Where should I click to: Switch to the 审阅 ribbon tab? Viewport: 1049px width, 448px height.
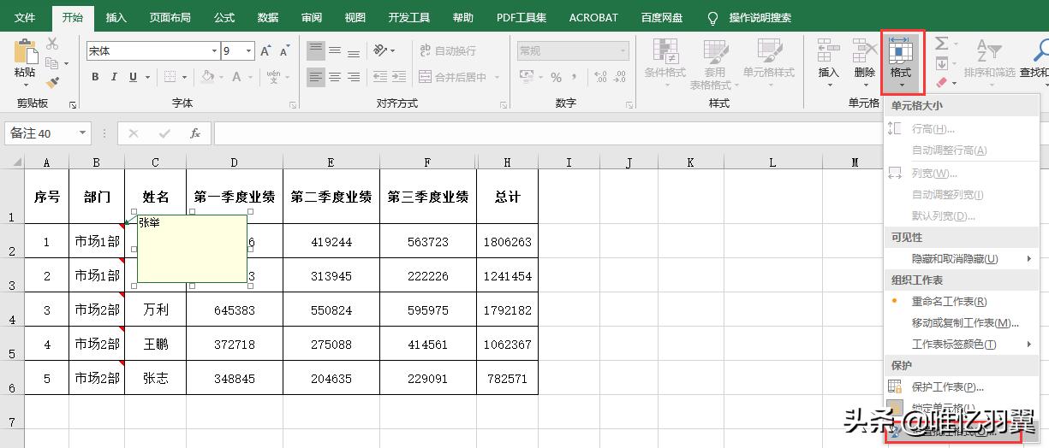[312, 17]
